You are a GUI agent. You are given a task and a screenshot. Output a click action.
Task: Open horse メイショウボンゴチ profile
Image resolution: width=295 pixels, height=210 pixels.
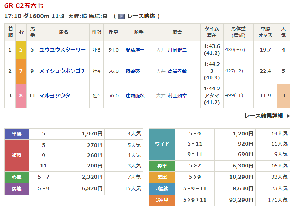click(x=63, y=71)
